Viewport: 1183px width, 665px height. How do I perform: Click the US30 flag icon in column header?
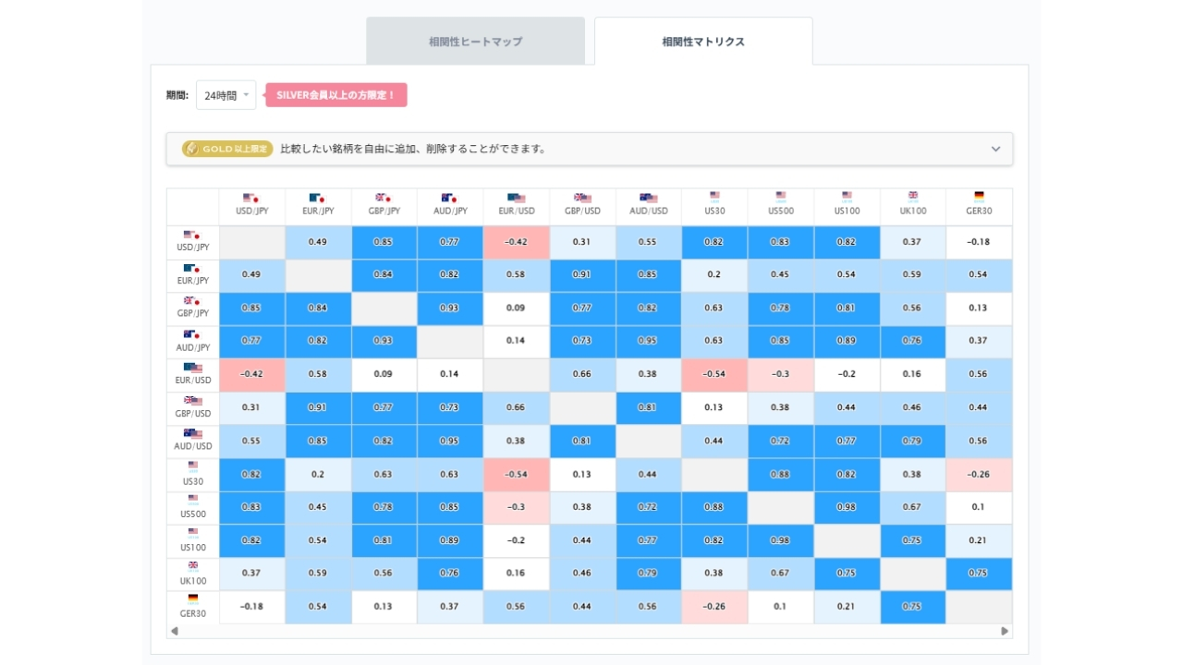coord(714,196)
